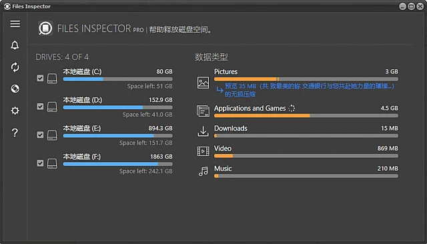The height and width of the screenshot is (244, 427).
Task: Open the hamburger menu in sidebar
Action: coord(15,24)
